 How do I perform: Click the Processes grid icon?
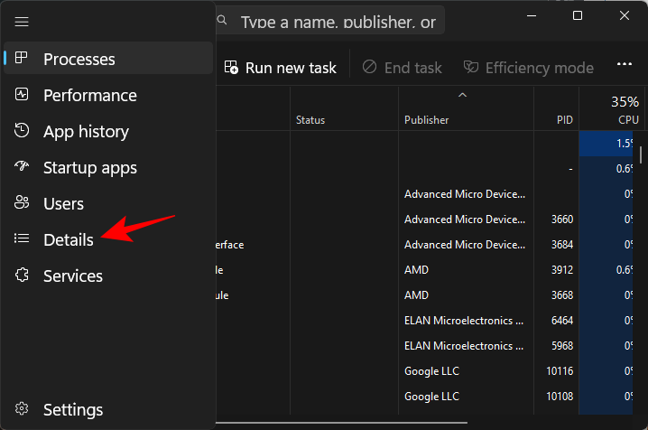[x=23, y=59]
